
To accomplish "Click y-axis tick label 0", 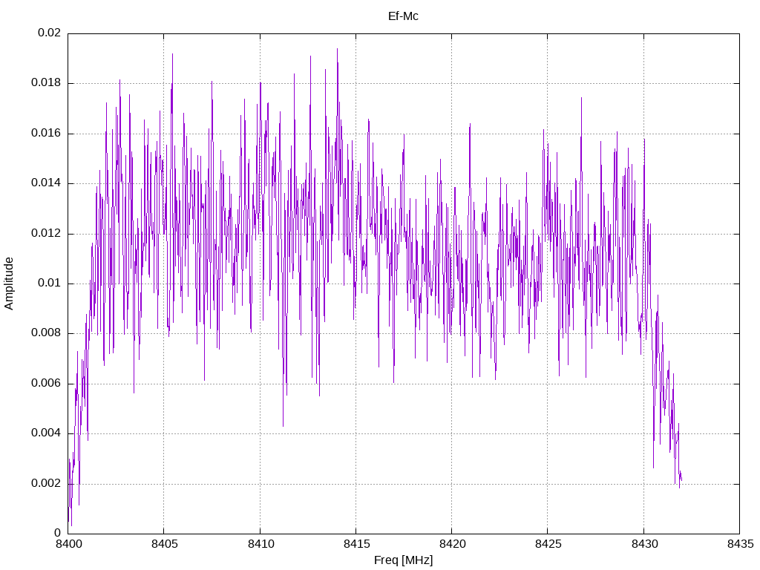I will point(58,533).
